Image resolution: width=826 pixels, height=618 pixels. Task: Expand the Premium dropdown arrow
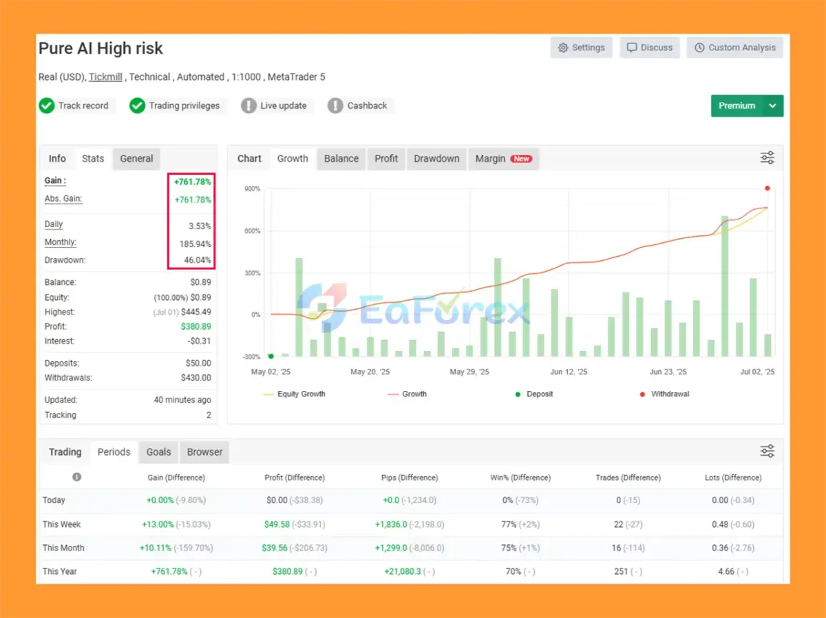[x=772, y=106]
